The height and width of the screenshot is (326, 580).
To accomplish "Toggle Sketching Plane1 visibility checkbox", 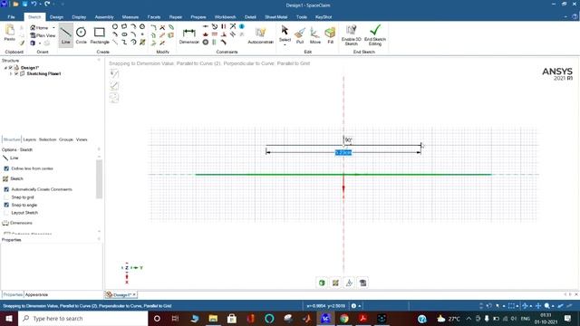I will (x=16, y=73).
